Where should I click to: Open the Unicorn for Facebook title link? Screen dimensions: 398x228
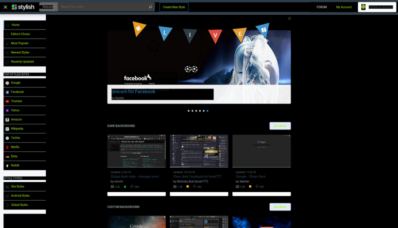tap(133, 92)
